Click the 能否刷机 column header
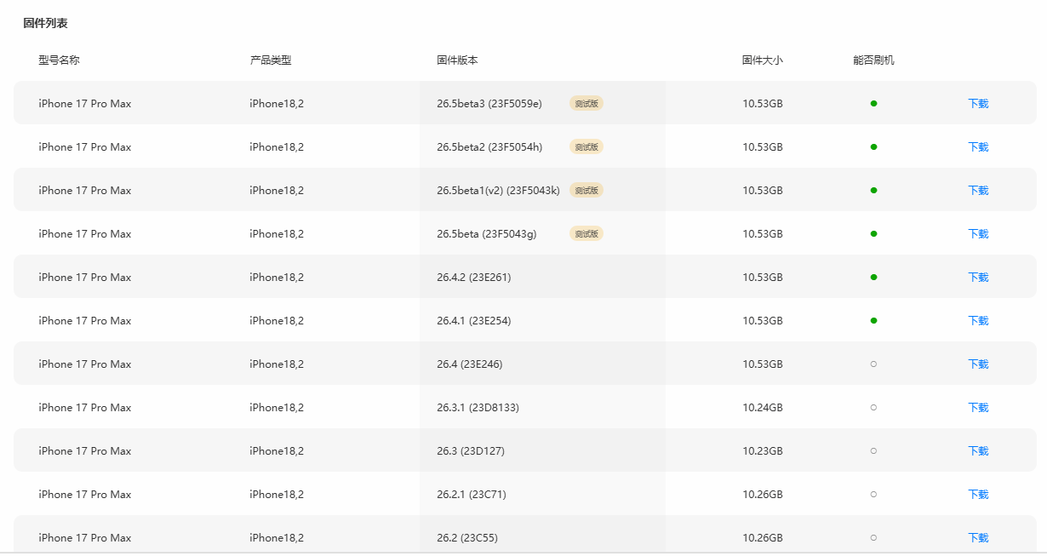Screen dimensions: 1047x556 [x=873, y=60]
